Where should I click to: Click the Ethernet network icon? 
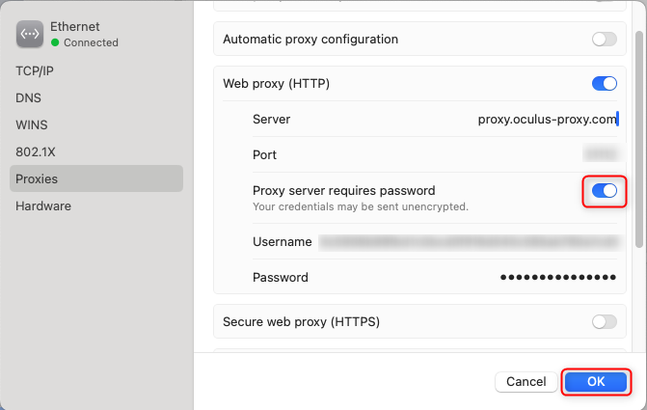click(x=30, y=35)
